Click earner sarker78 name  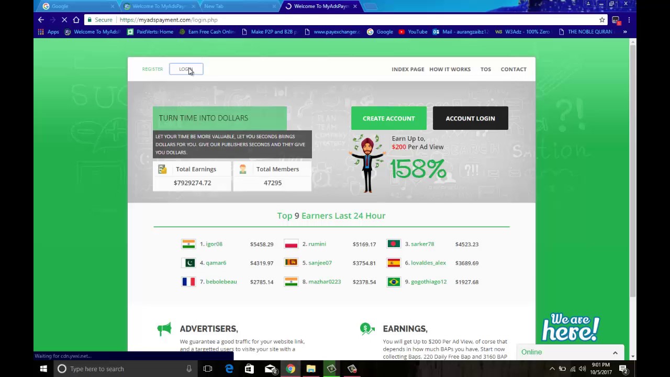[422, 244]
